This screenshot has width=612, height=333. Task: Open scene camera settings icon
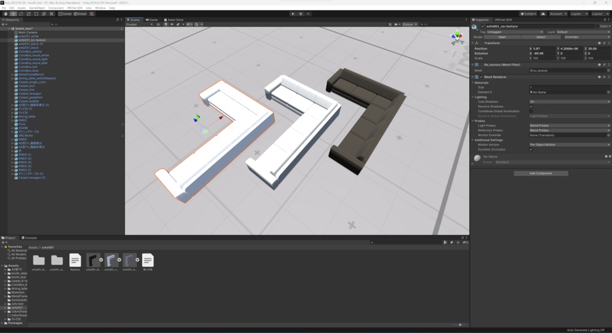[x=396, y=24]
